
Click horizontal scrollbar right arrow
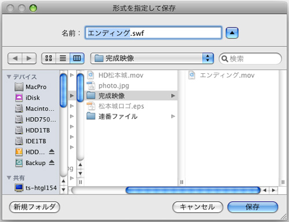click(273, 190)
